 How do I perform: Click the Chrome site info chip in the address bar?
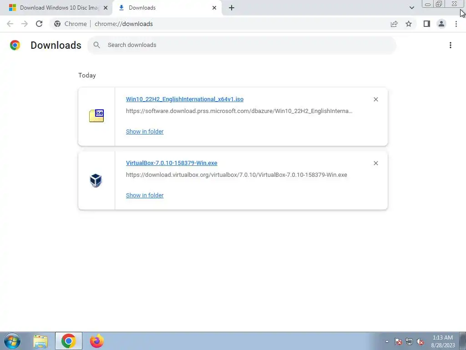click(71, 24)
